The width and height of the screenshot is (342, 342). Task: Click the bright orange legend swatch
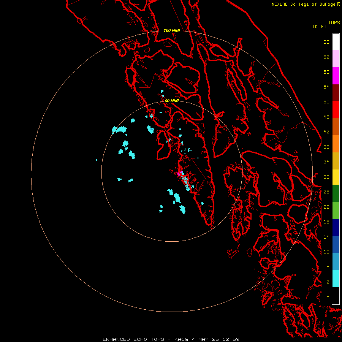point(336,144)
